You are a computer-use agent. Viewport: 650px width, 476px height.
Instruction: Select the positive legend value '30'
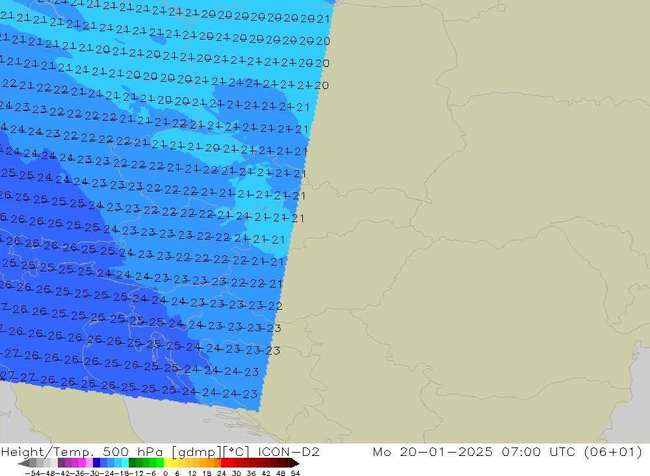(x=237, y=473)
